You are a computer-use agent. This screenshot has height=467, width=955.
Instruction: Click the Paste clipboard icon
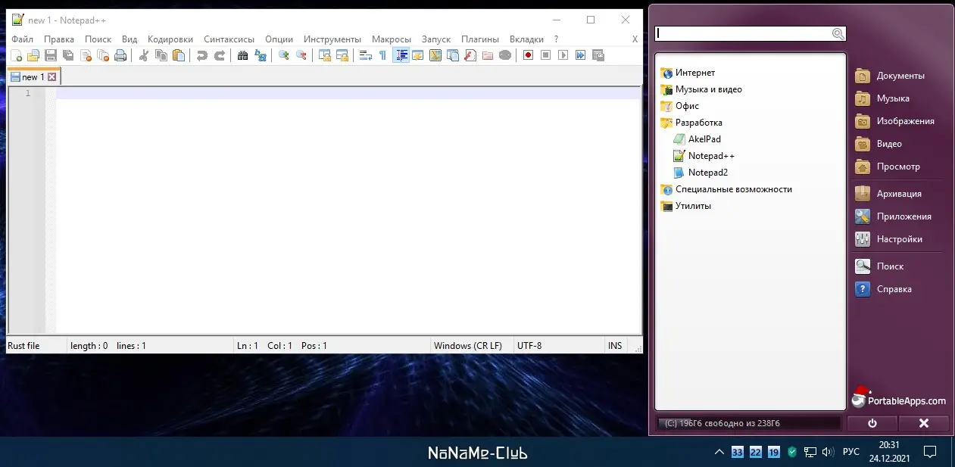coord(179,55)
